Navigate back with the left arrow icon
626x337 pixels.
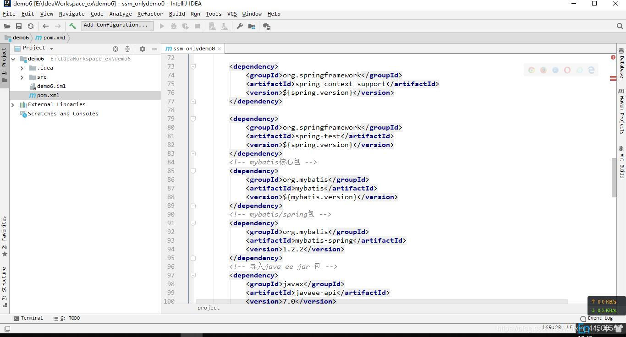tap(45, 26)
